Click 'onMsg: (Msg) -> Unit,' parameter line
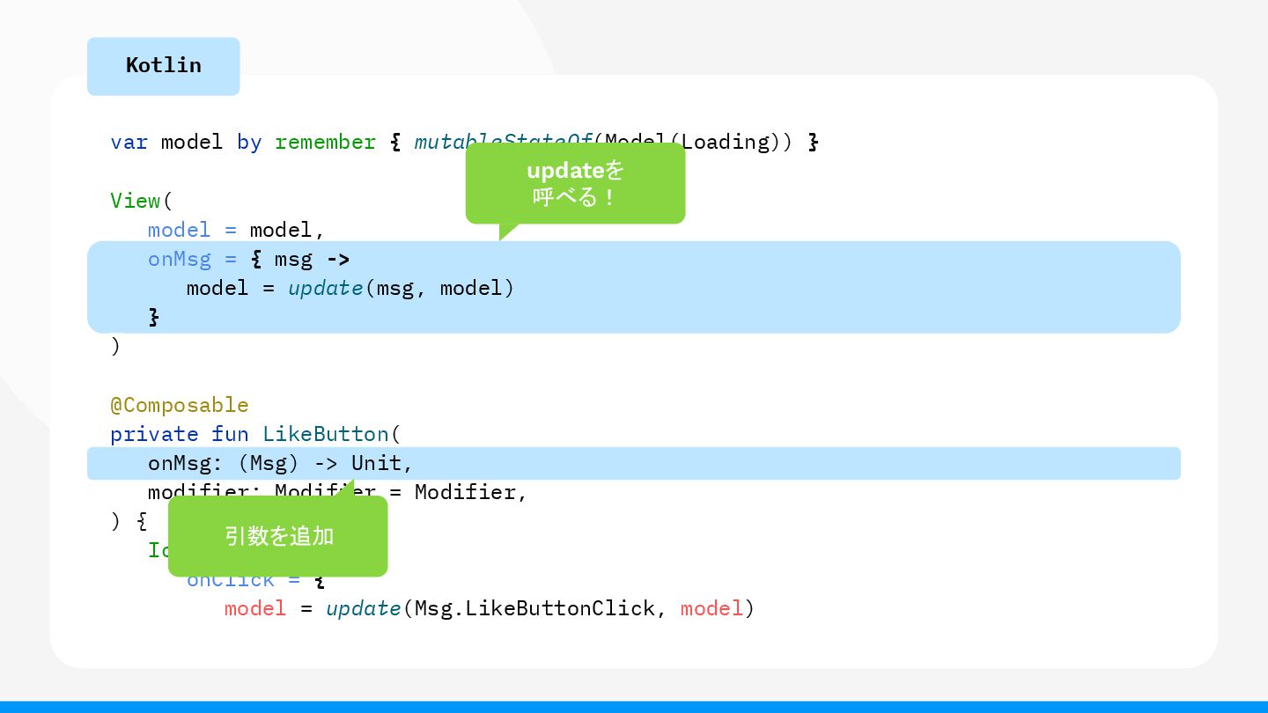 (280, 463)
